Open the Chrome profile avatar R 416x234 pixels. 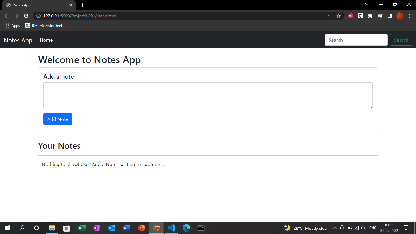point(400,16)
